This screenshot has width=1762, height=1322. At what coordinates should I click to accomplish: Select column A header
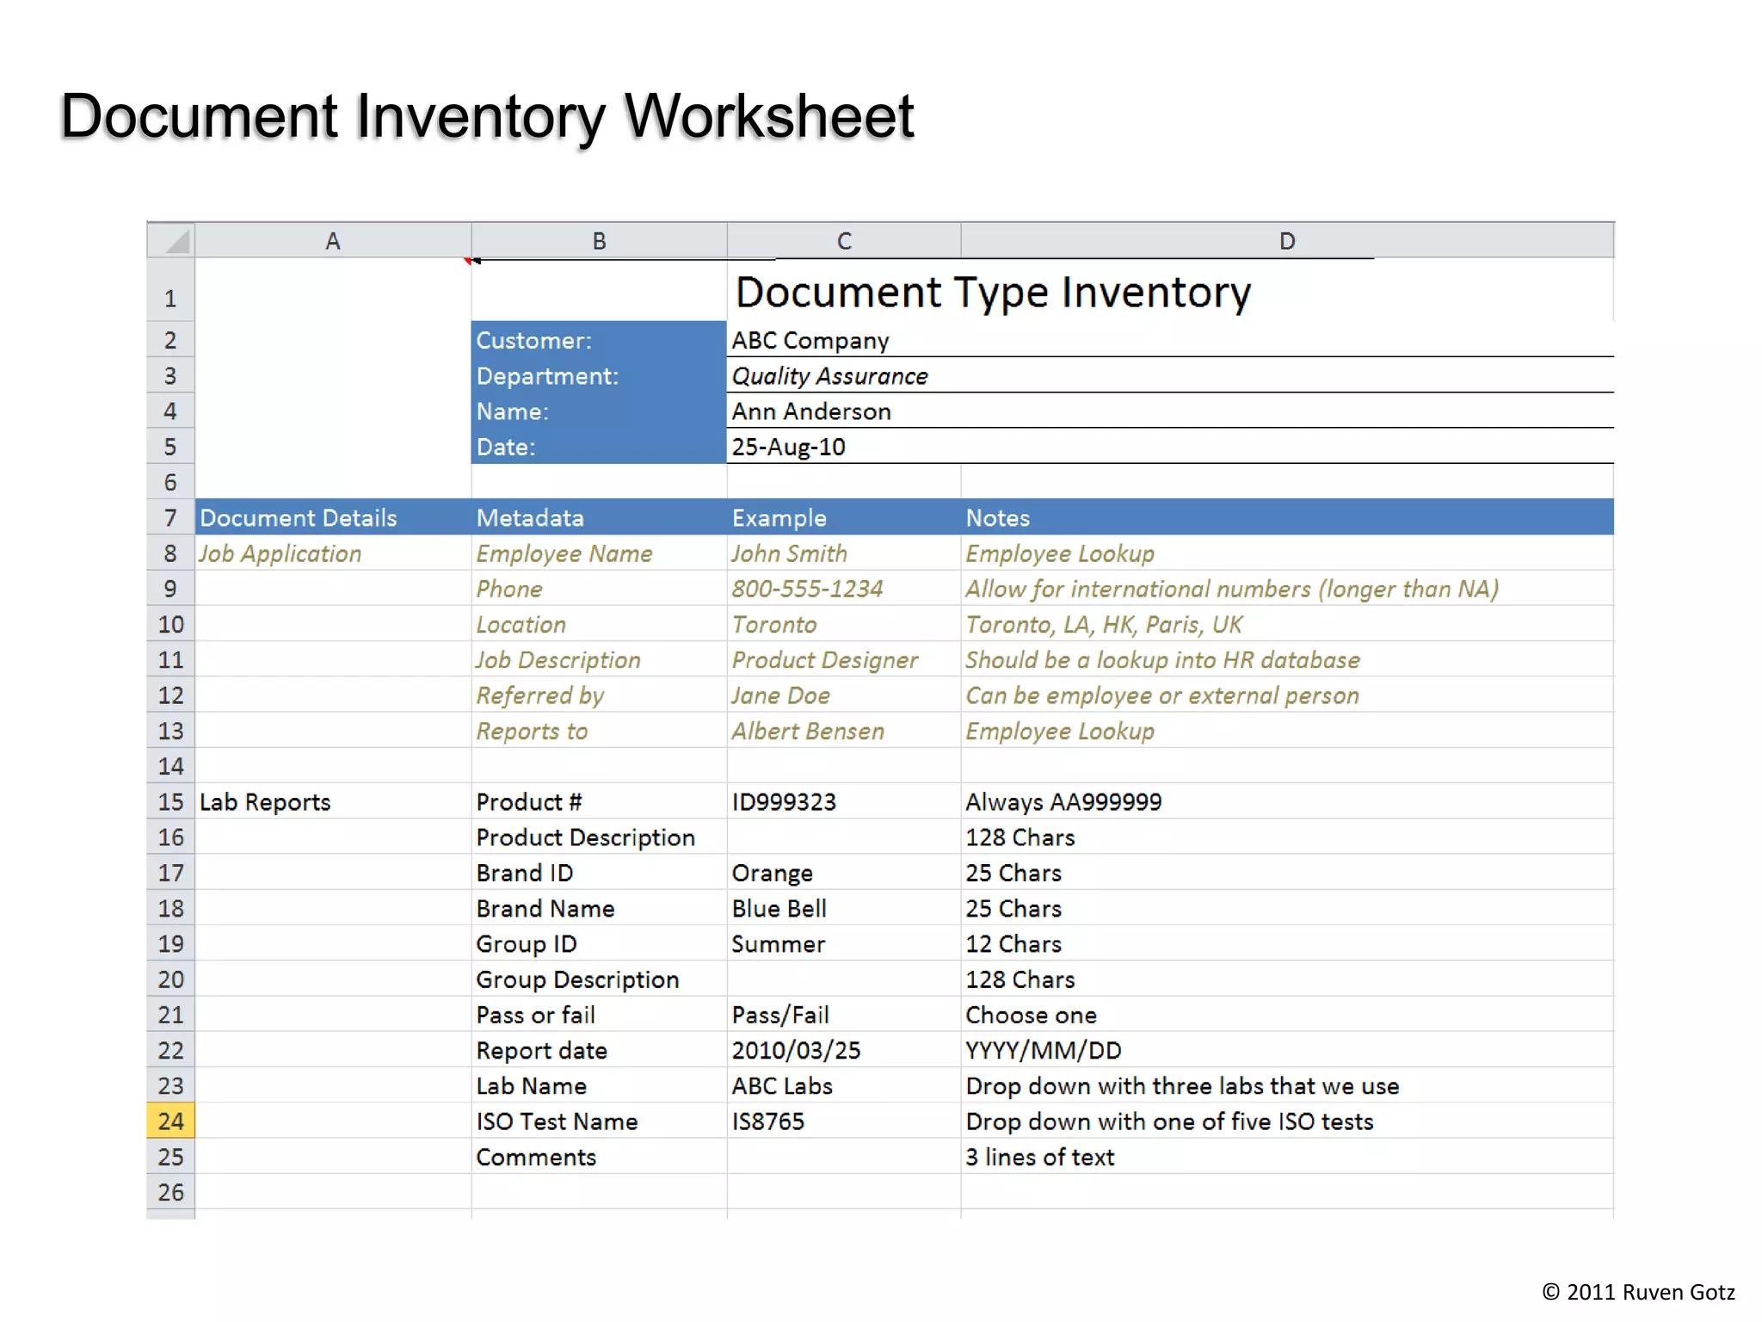333,240
